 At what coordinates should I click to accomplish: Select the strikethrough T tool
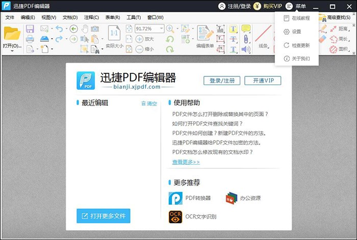click(233, 39)
